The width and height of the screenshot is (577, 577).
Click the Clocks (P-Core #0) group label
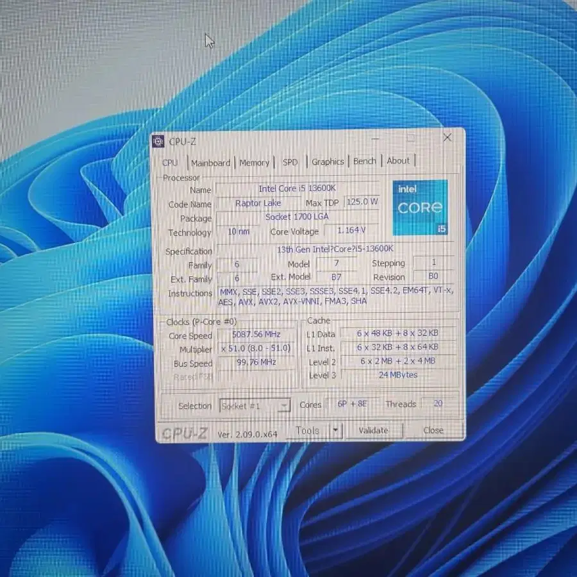coord(201,322)
